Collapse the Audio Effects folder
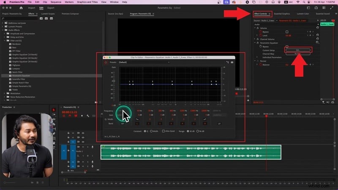The height and width of the screenshot is (190, 338). (x=3, y=30)
